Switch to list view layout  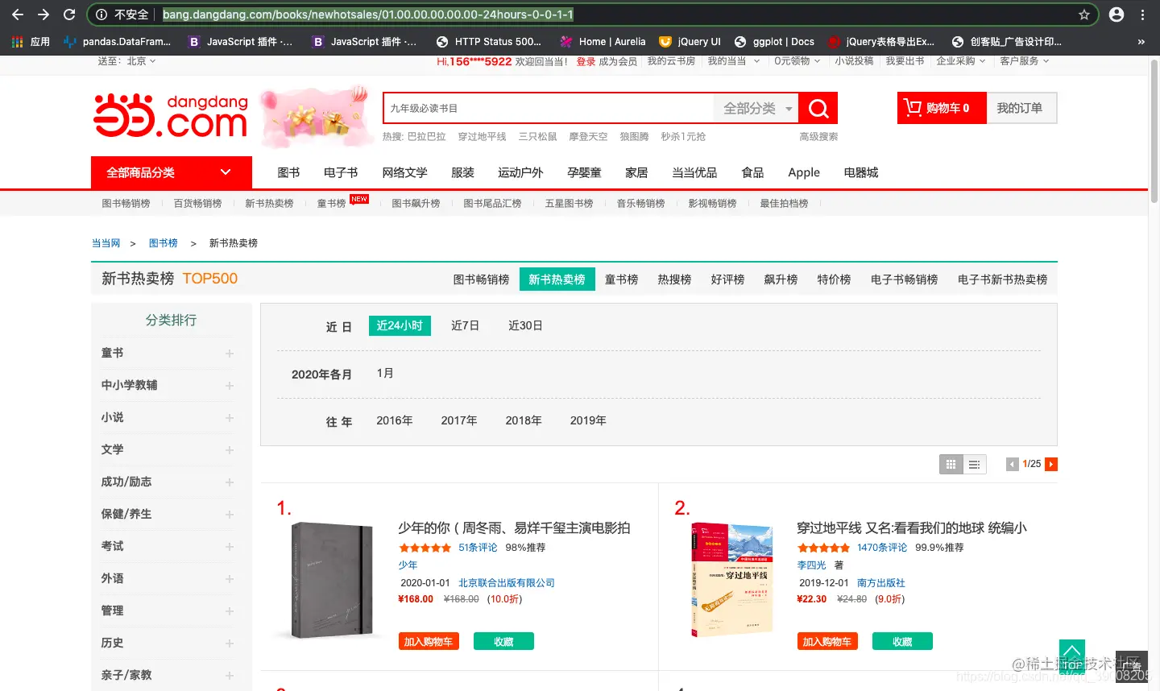[974, 464]
